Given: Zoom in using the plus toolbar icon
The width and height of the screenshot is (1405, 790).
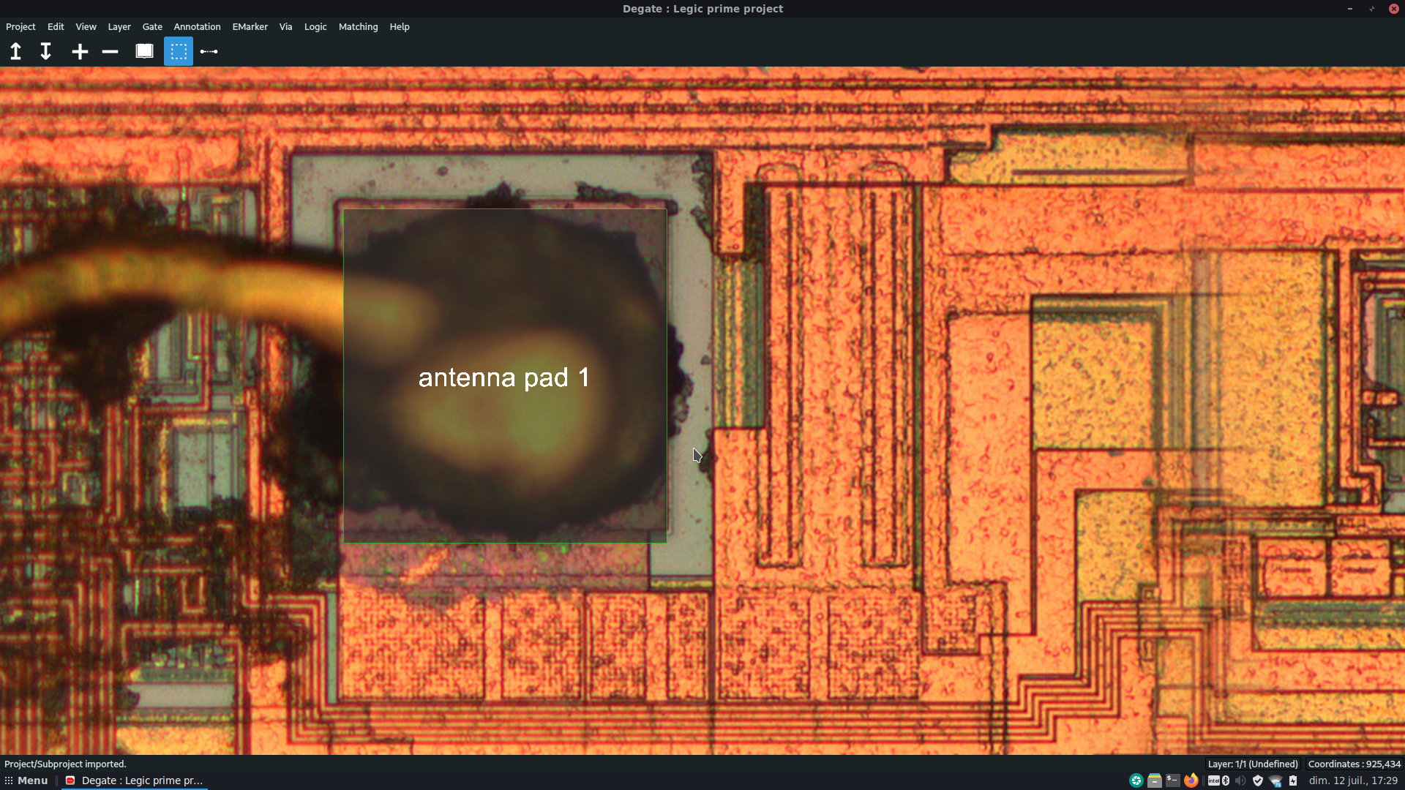Looking at the screenshot, I should (x=80, y=51).
